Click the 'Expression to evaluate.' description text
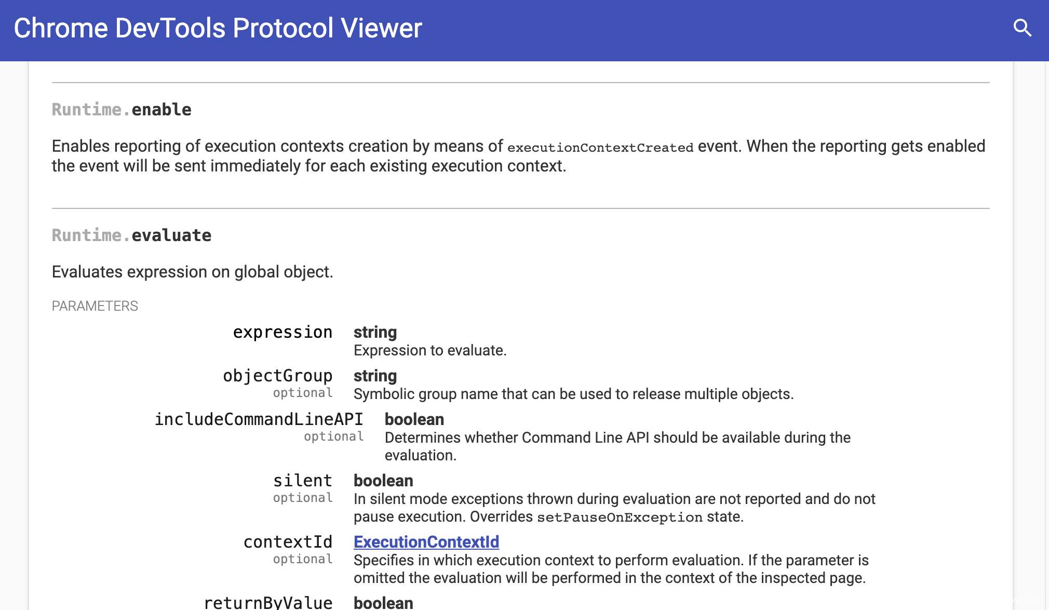 tap(430, 350)
